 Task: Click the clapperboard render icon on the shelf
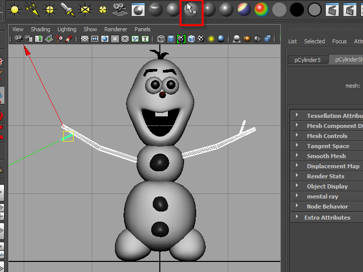[332, 9]
